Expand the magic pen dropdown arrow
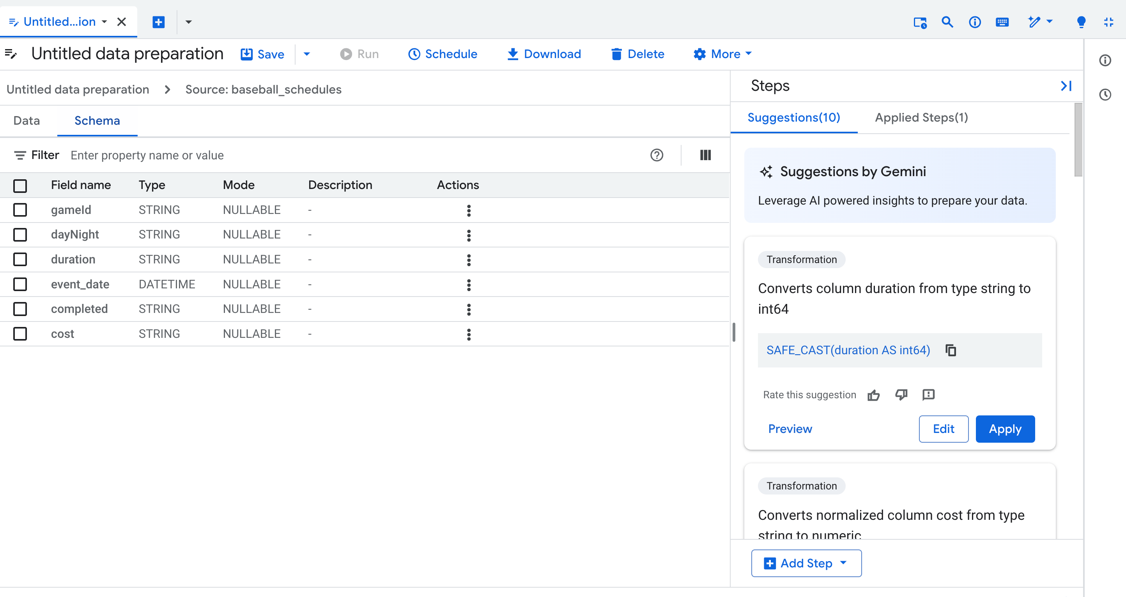 pos(1050,21)
